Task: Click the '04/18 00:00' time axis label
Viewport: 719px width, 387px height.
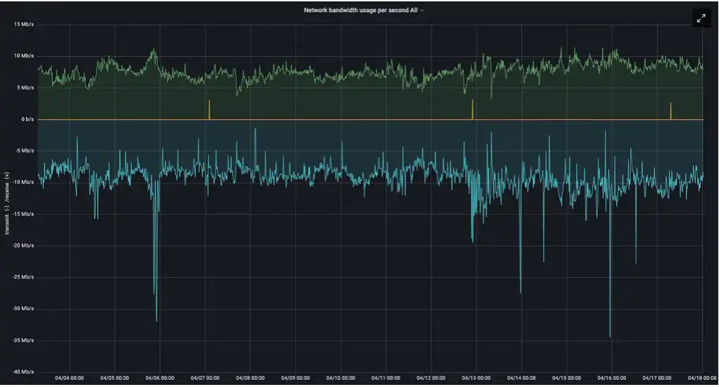Action: click(x=701, y=379)
